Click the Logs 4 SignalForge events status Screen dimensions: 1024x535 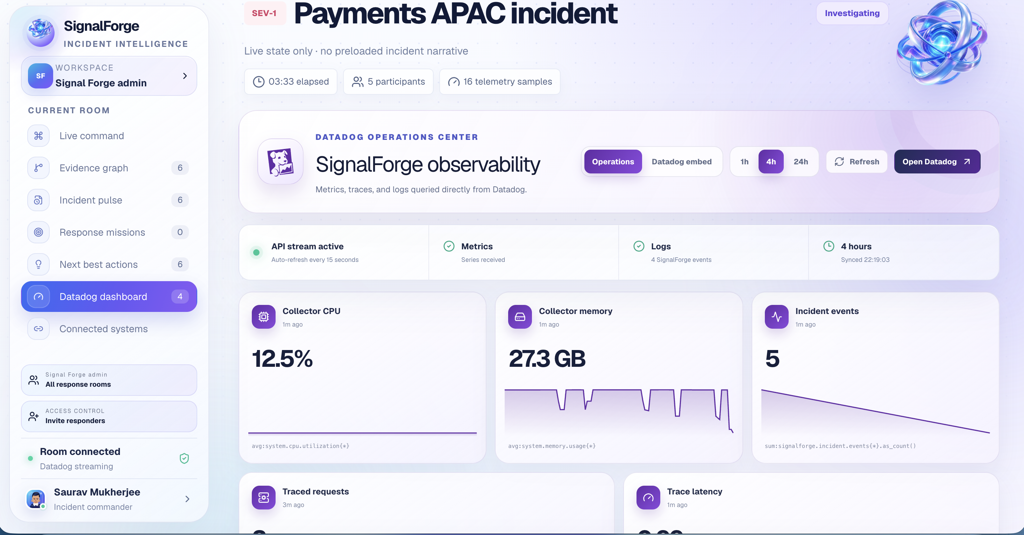[x=713, y=252]
